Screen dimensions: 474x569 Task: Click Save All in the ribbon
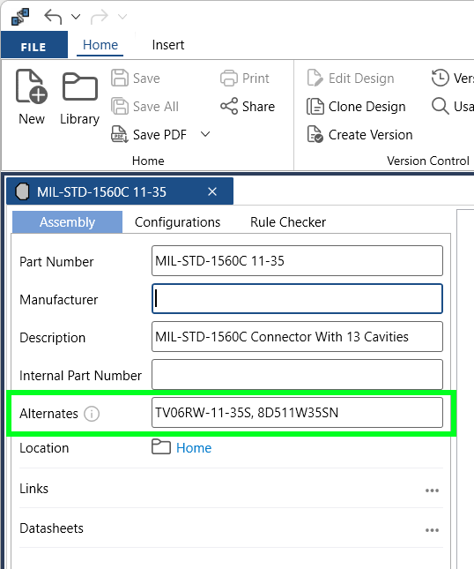[x=144, y=107]
